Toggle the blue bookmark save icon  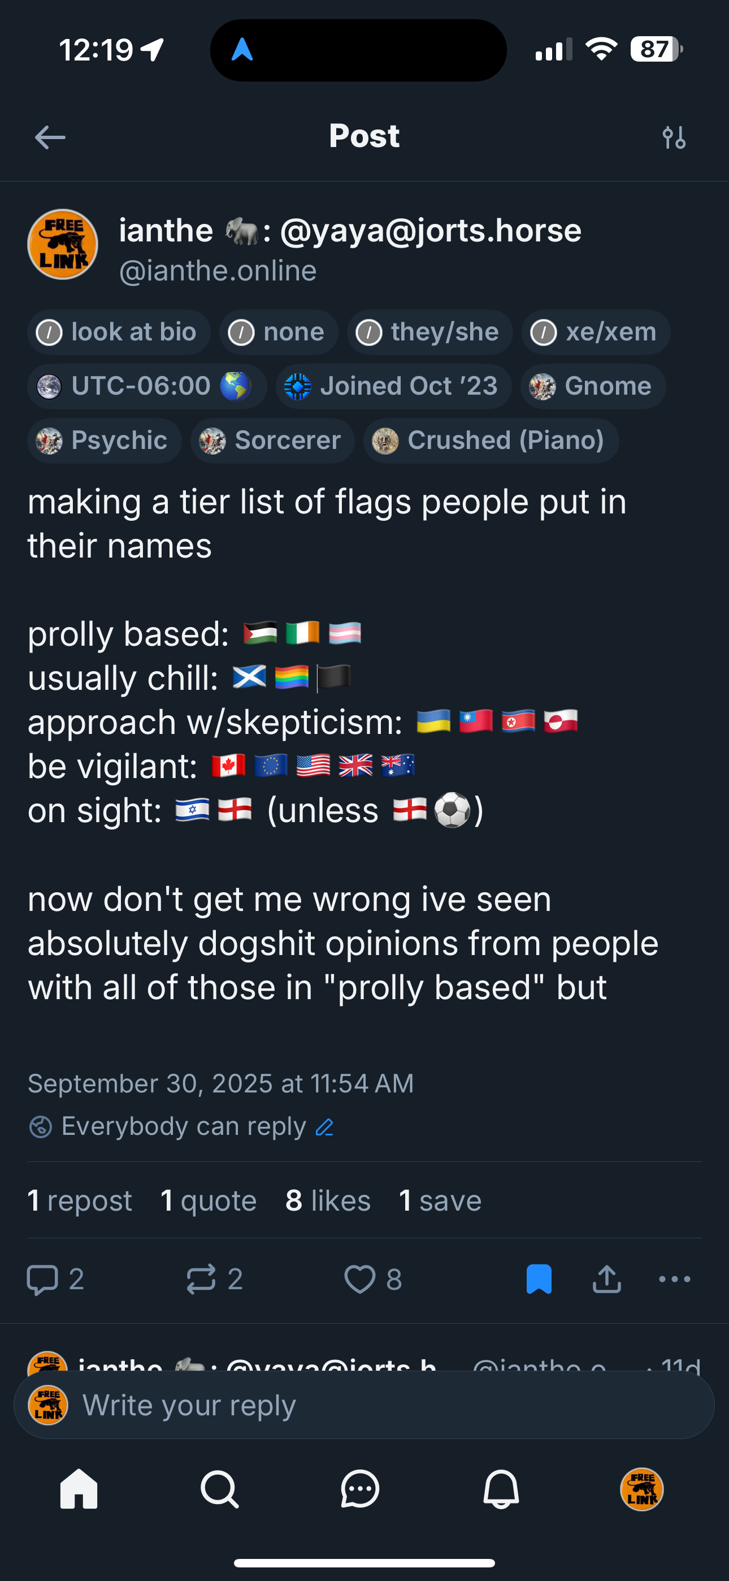coord(539,1280)
